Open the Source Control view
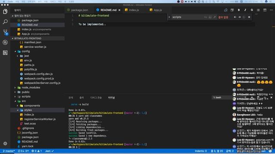Viewport: 275px width, 154px height. pyautogui.click(x=5, y=32)
